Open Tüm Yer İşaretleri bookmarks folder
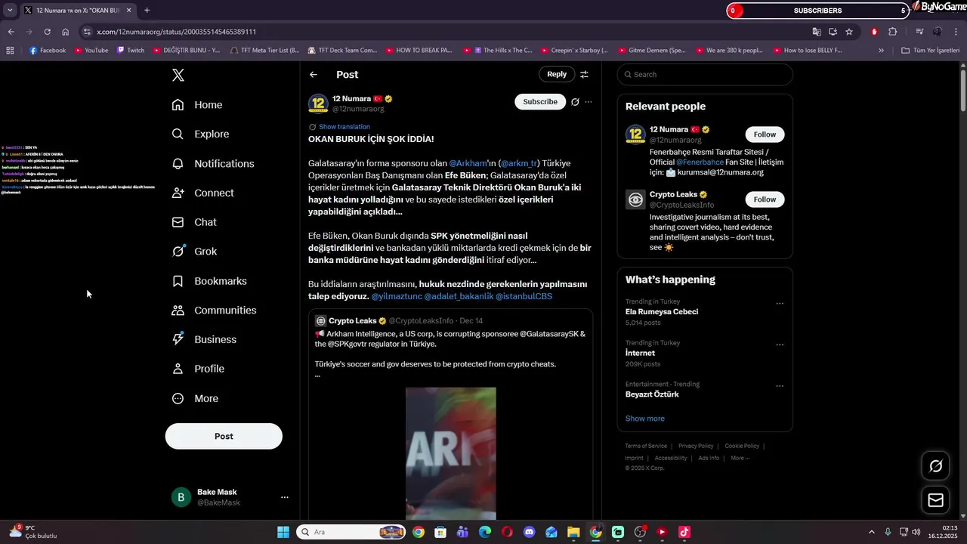This screenshot has height=544, width=967. 930,51
